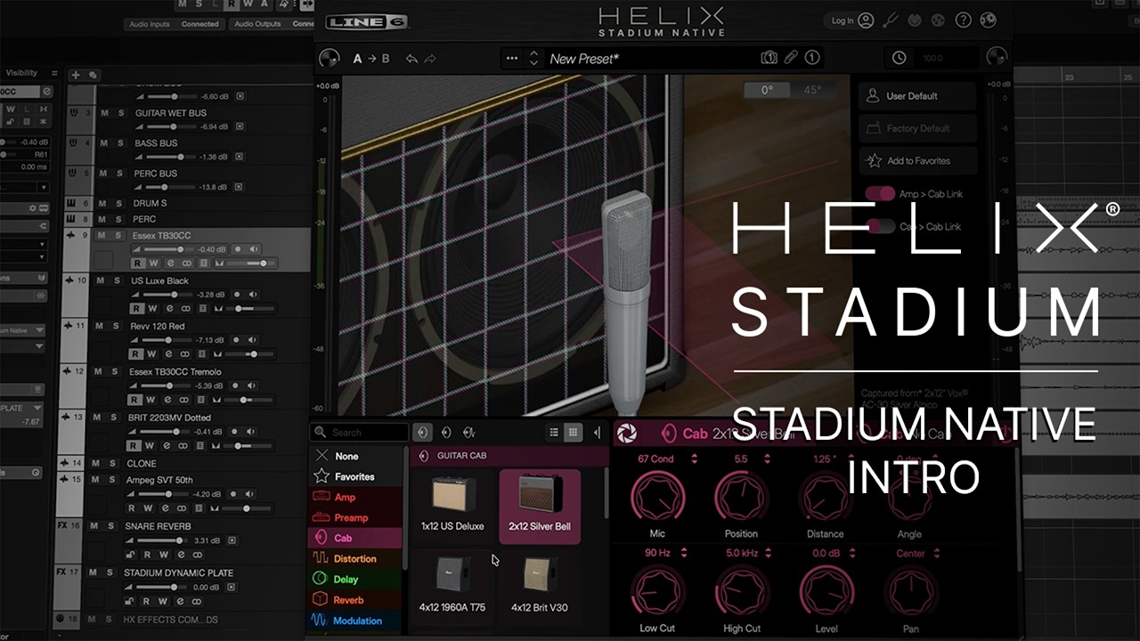This screenshot has width=1140, height=641.
Task: Click the paperclip attach icon
Action: pos(791,58)
